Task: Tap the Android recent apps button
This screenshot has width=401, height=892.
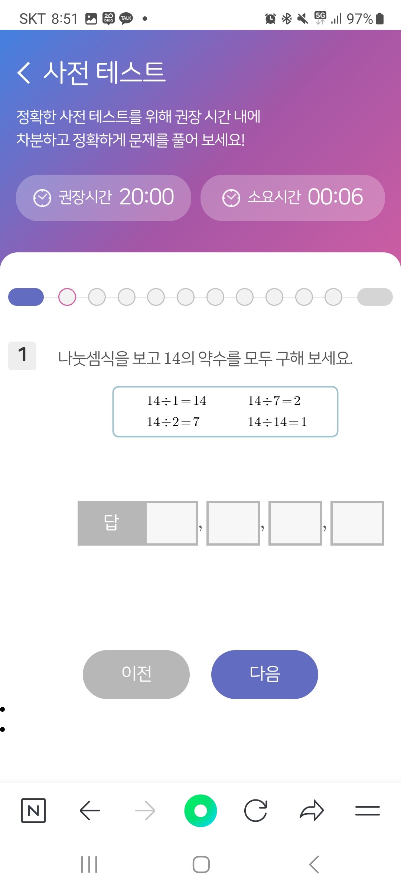Action: point(89,864)
